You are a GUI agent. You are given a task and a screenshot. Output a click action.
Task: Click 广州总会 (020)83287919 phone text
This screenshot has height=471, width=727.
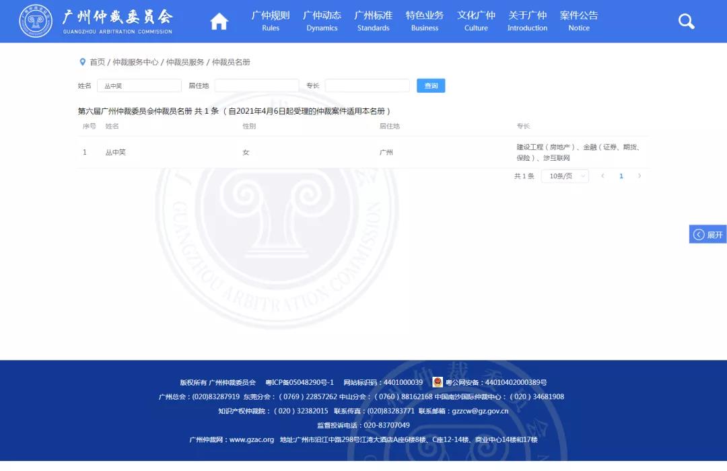click(199, 397)
